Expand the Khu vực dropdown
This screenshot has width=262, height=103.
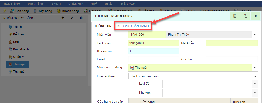255,93
